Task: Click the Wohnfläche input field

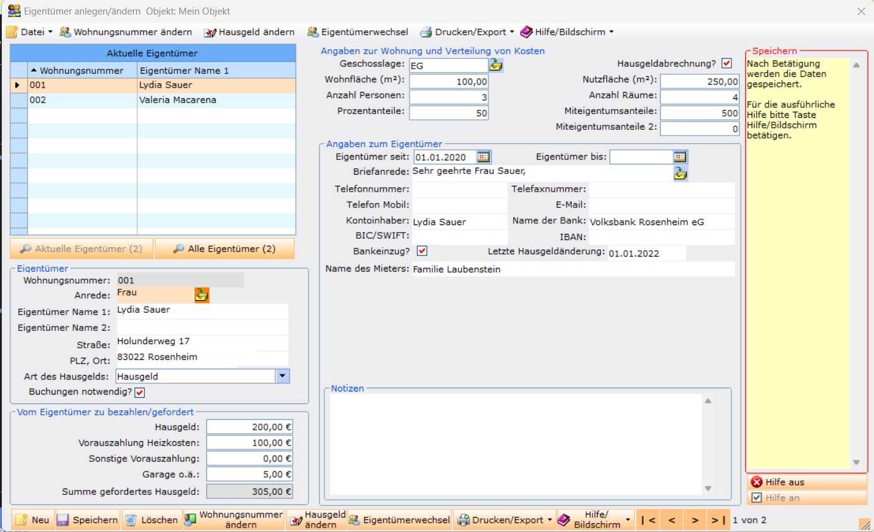Action: tap(449, 81)
